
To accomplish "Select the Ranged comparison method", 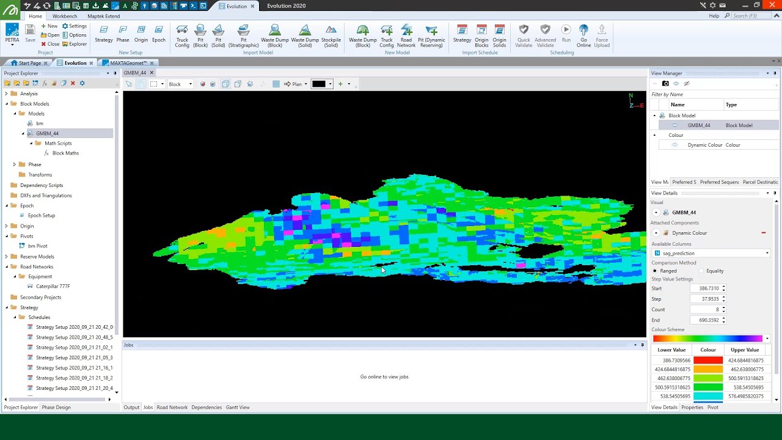I will (656, 271).
